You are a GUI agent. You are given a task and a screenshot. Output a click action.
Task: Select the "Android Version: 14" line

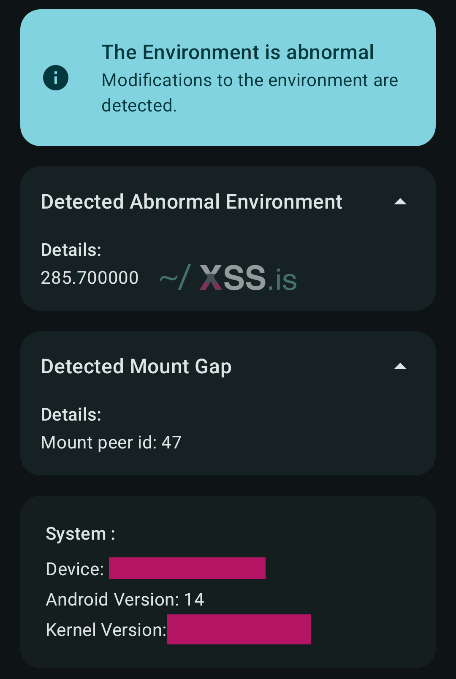[x=125, y=600]
